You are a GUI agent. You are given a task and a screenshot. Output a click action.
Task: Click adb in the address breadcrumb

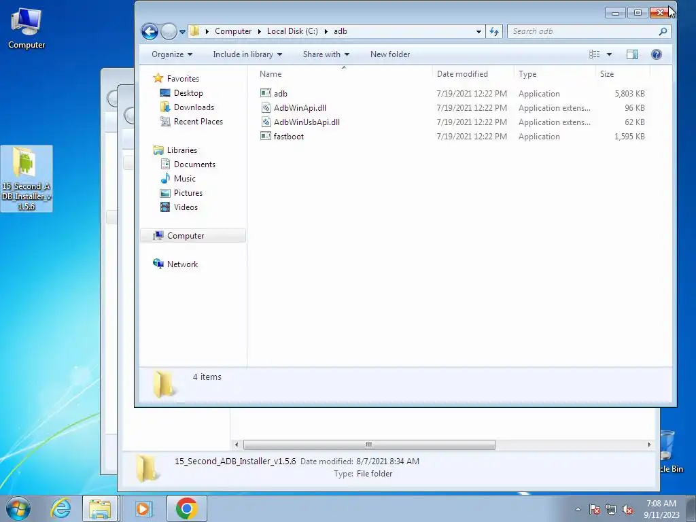pyautogui.click(x=341, y=31)
